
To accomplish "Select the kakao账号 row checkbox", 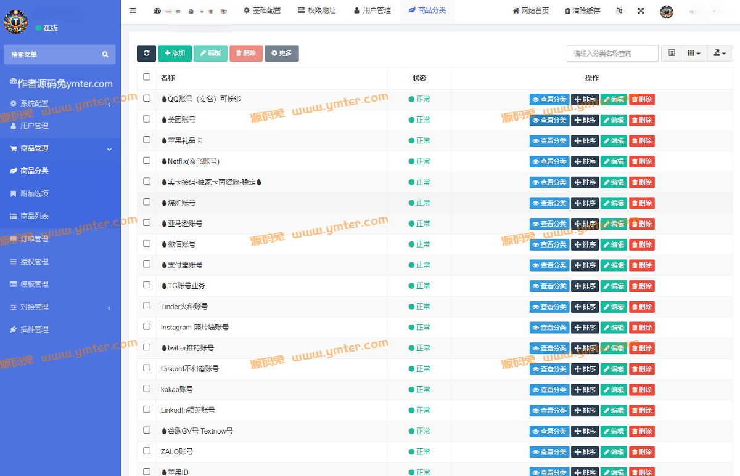I will (147, 389).
